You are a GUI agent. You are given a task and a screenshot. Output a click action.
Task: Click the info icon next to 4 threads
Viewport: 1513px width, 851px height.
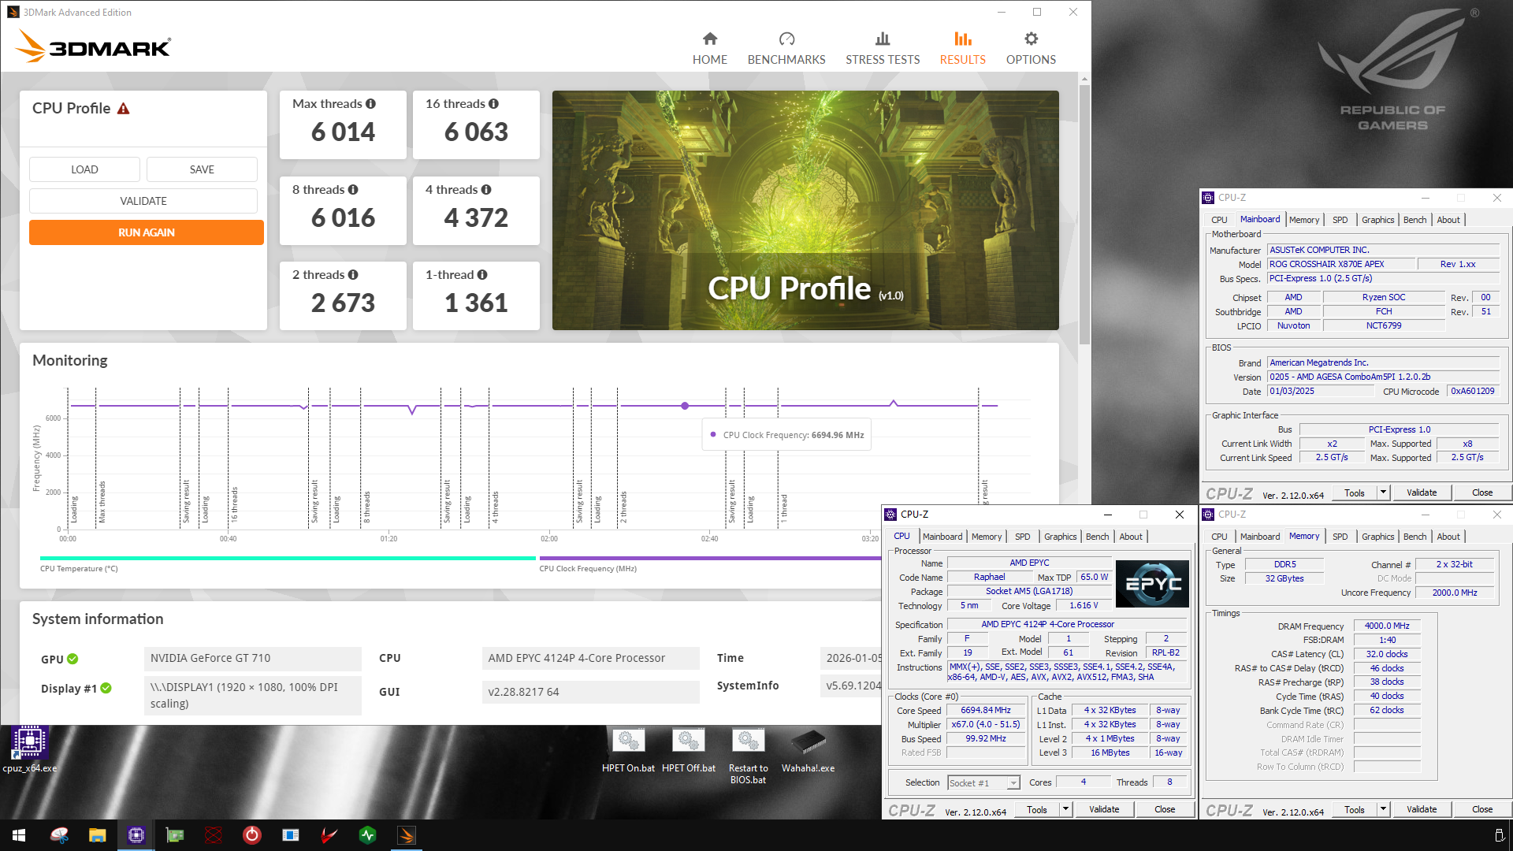coord(486,189)
